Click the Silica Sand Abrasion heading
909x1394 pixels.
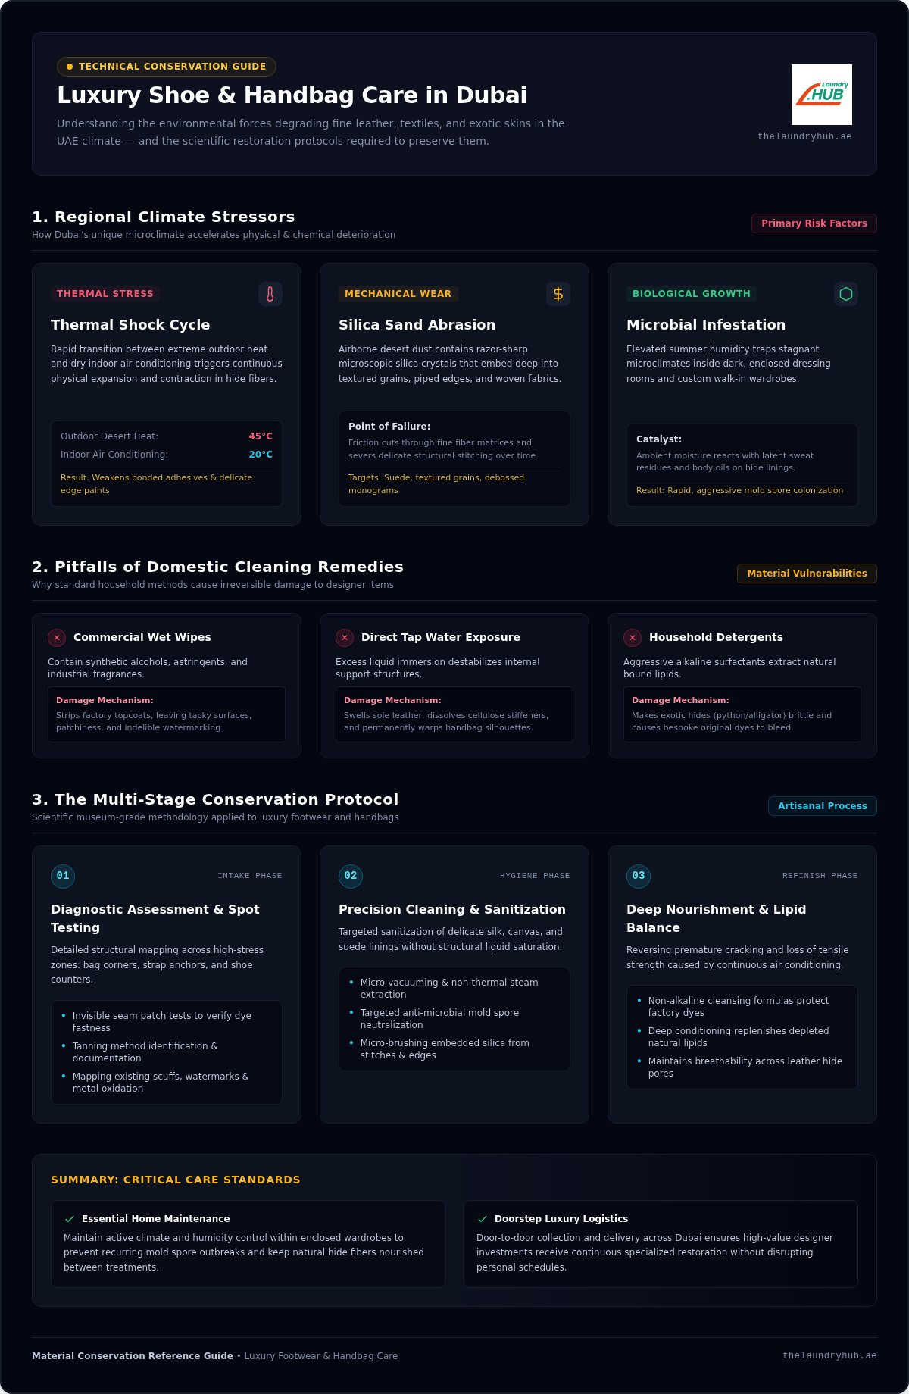417,325
